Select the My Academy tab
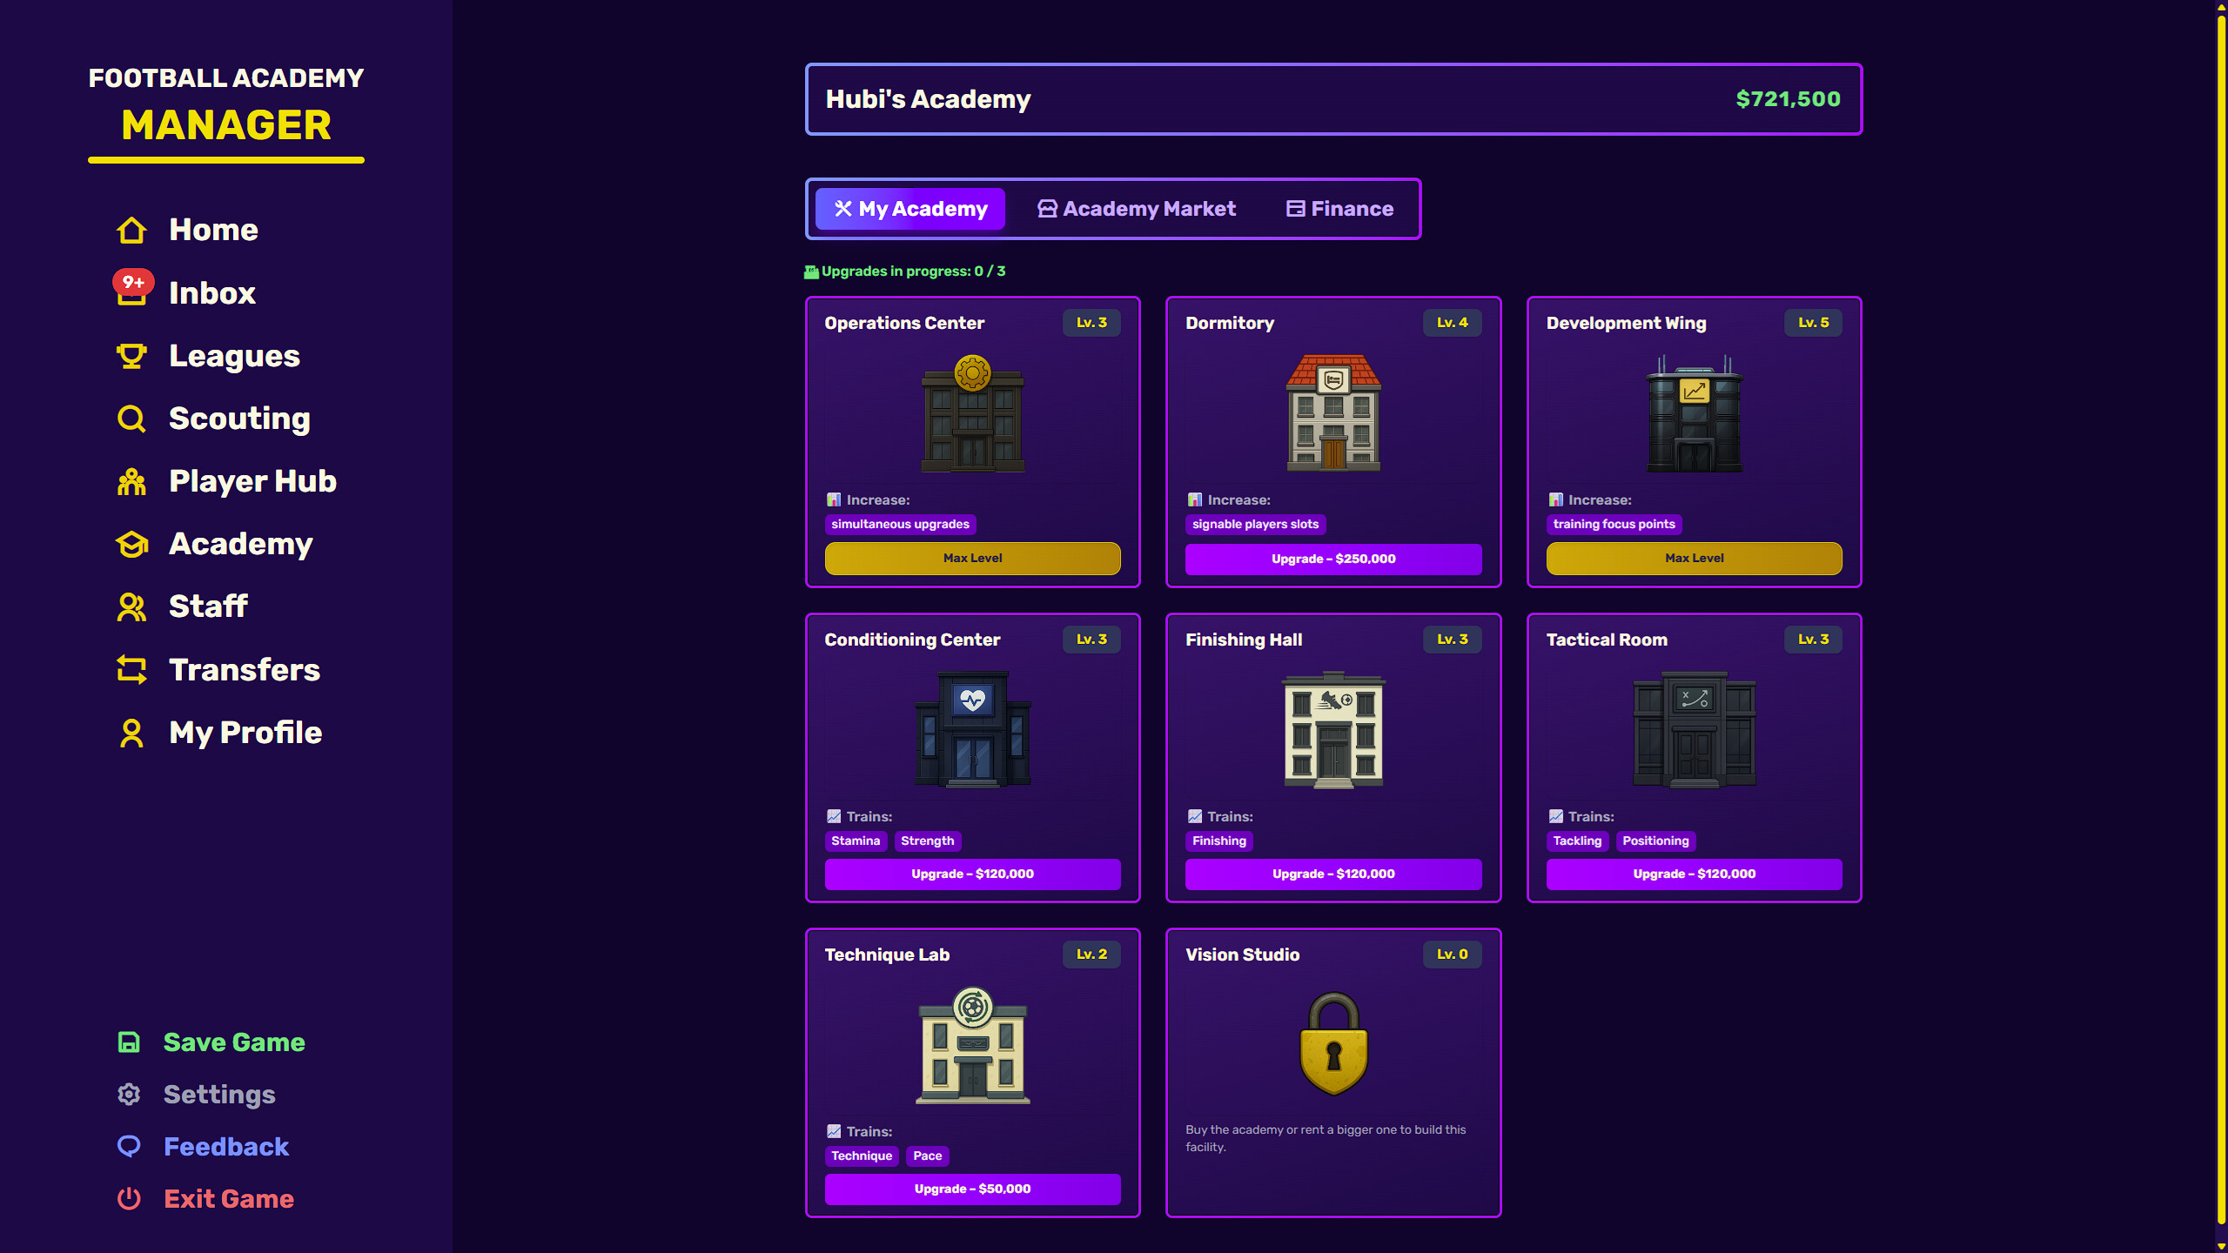Image resolution: width=2228 pixels, height=1253 pixels. (909, 208)
